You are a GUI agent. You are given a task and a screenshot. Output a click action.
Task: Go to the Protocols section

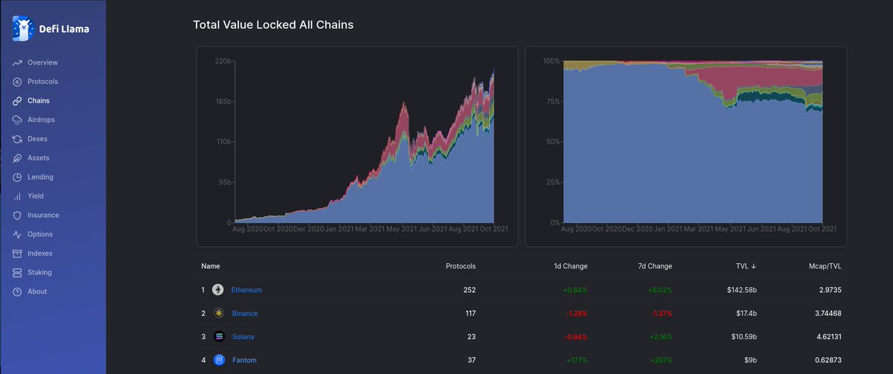[42, 82]
